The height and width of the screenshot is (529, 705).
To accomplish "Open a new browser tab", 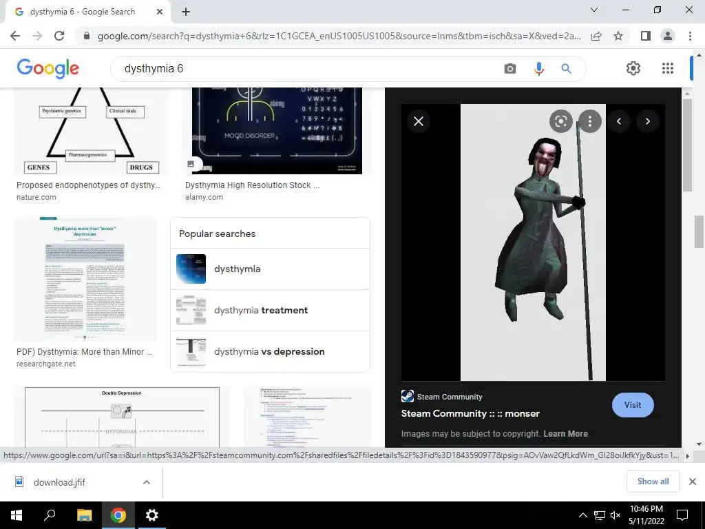I will [x=186, y=12].
